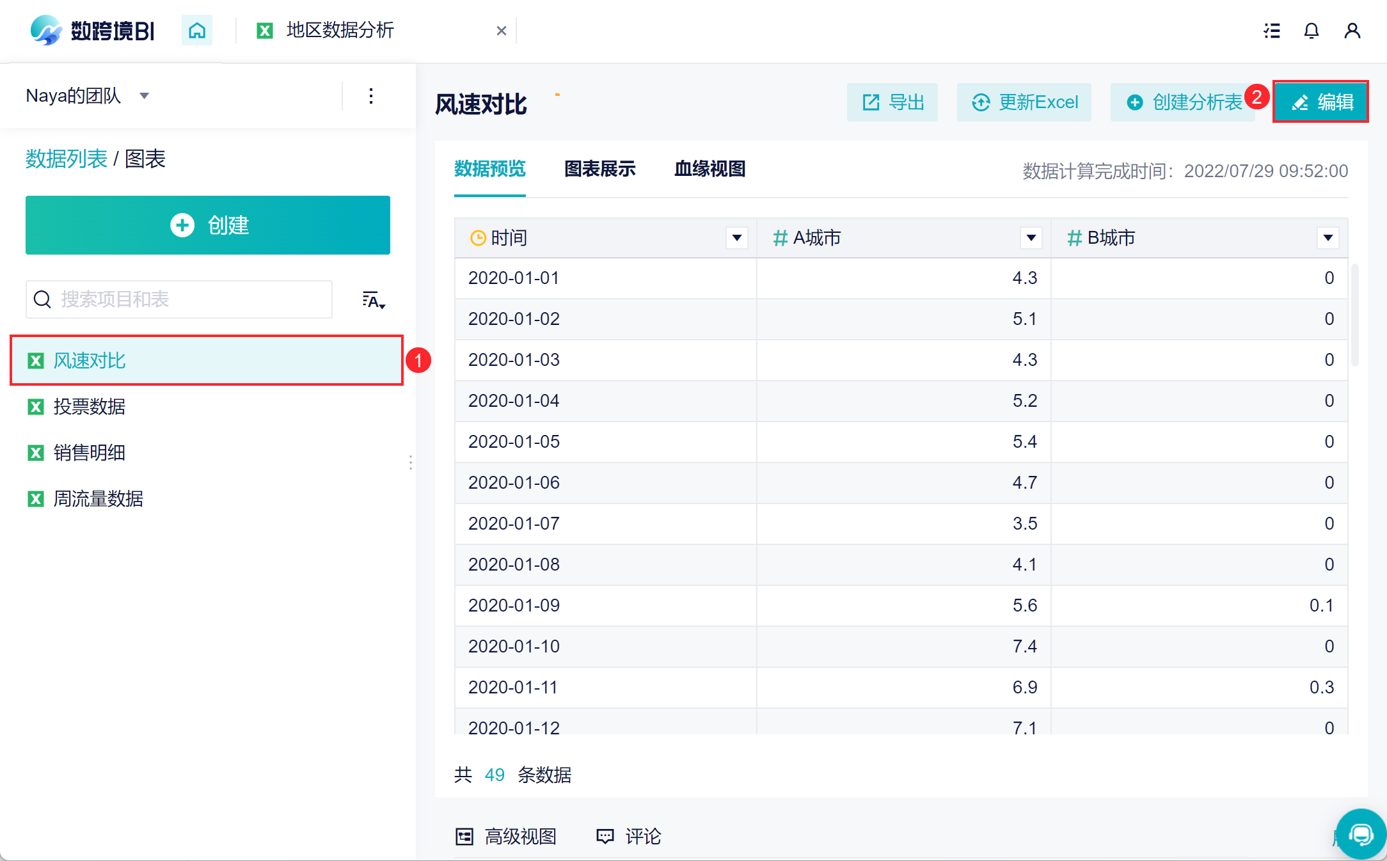
Task: Open the customer support chat bubble
Action: [x=1361, y=833]
